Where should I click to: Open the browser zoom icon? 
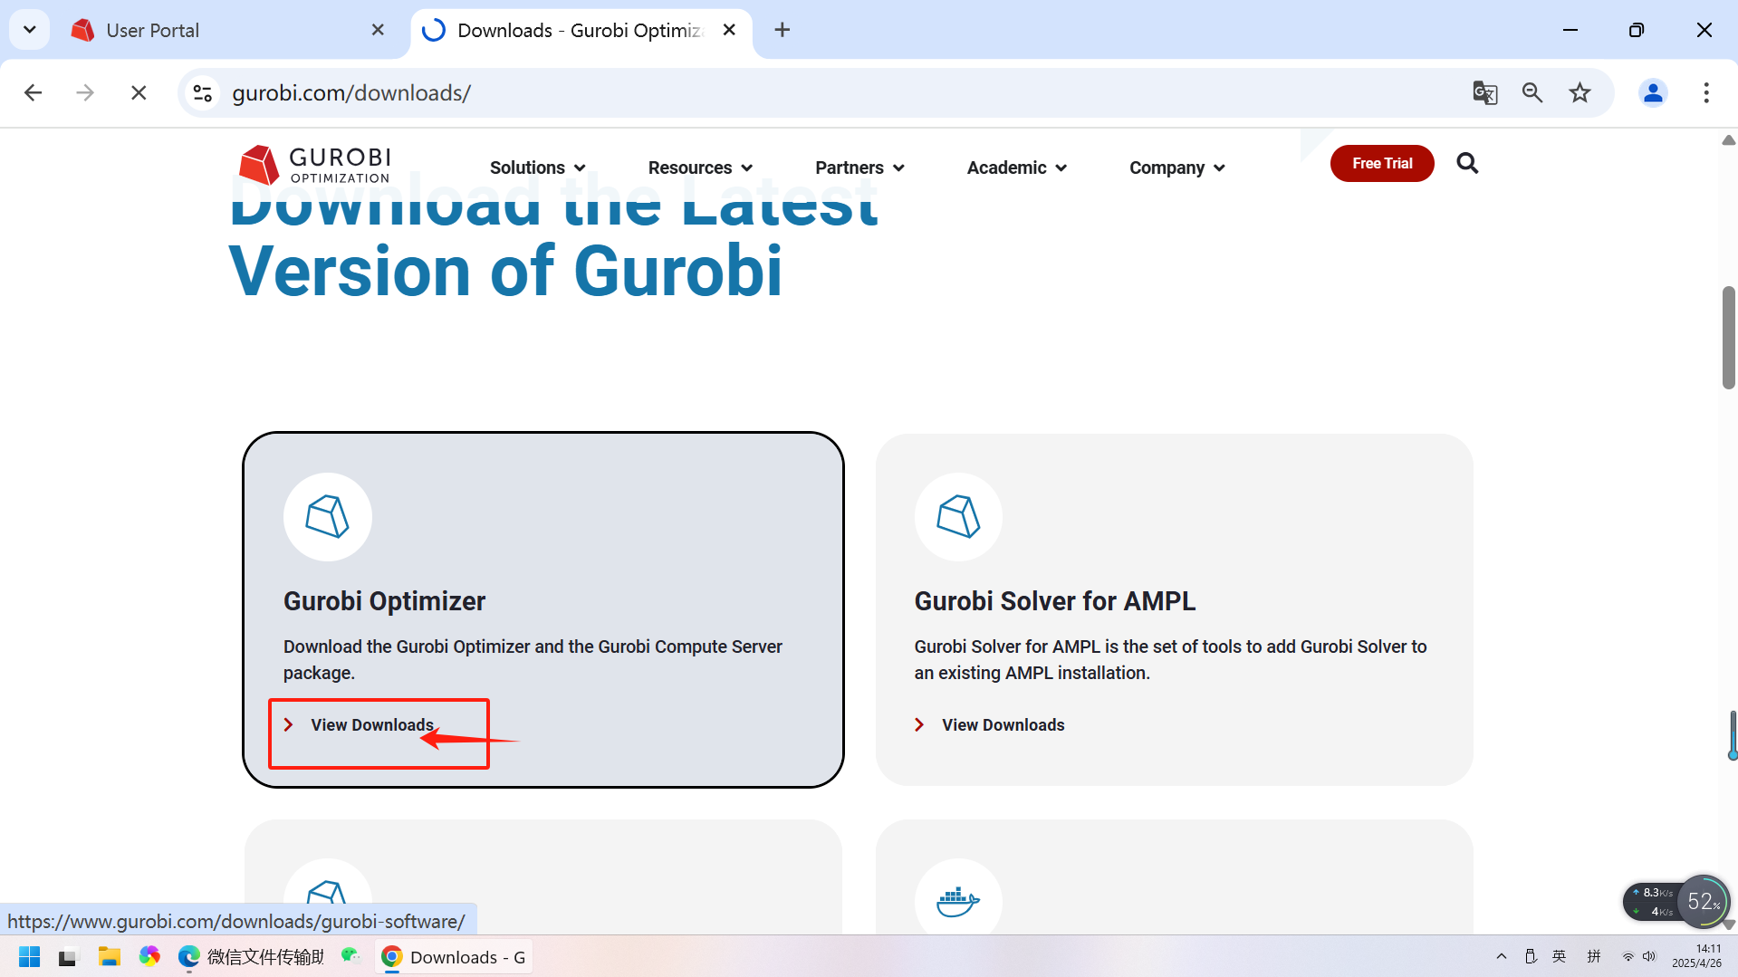tap(1532, 92)
